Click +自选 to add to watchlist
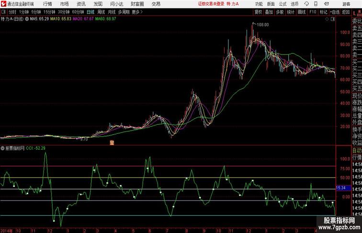Screen dimensions: 362x233 coord(335,12)
